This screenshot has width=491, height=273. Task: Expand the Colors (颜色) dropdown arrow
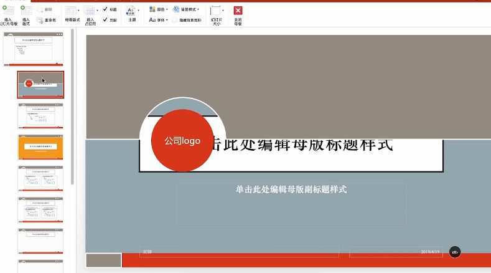(x=167, y=9)
